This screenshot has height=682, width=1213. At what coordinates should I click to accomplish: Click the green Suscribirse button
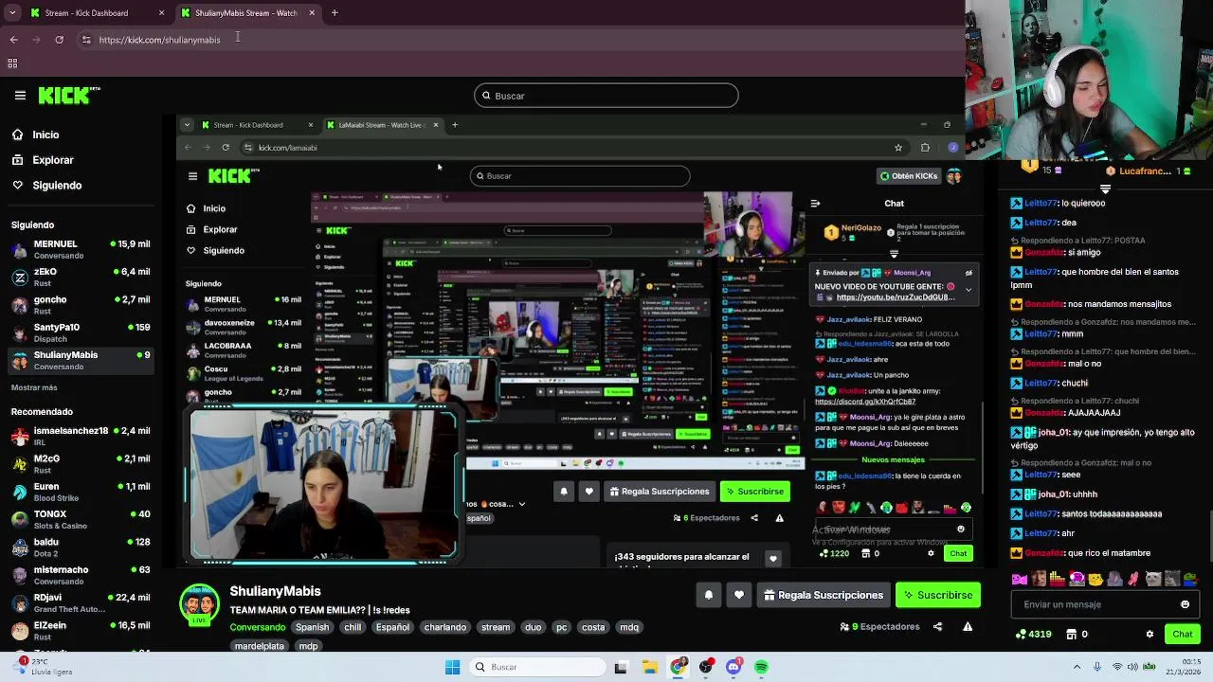click(938, 595)
